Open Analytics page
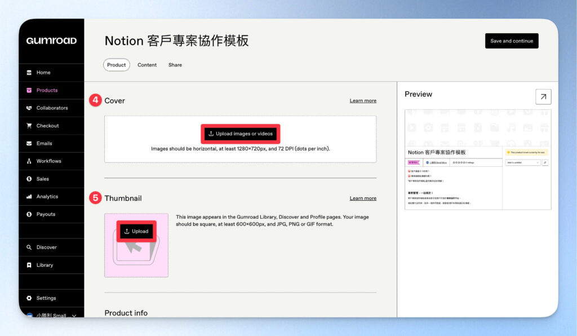This screenshot has width=577, height=336. (x=51, y=197)
